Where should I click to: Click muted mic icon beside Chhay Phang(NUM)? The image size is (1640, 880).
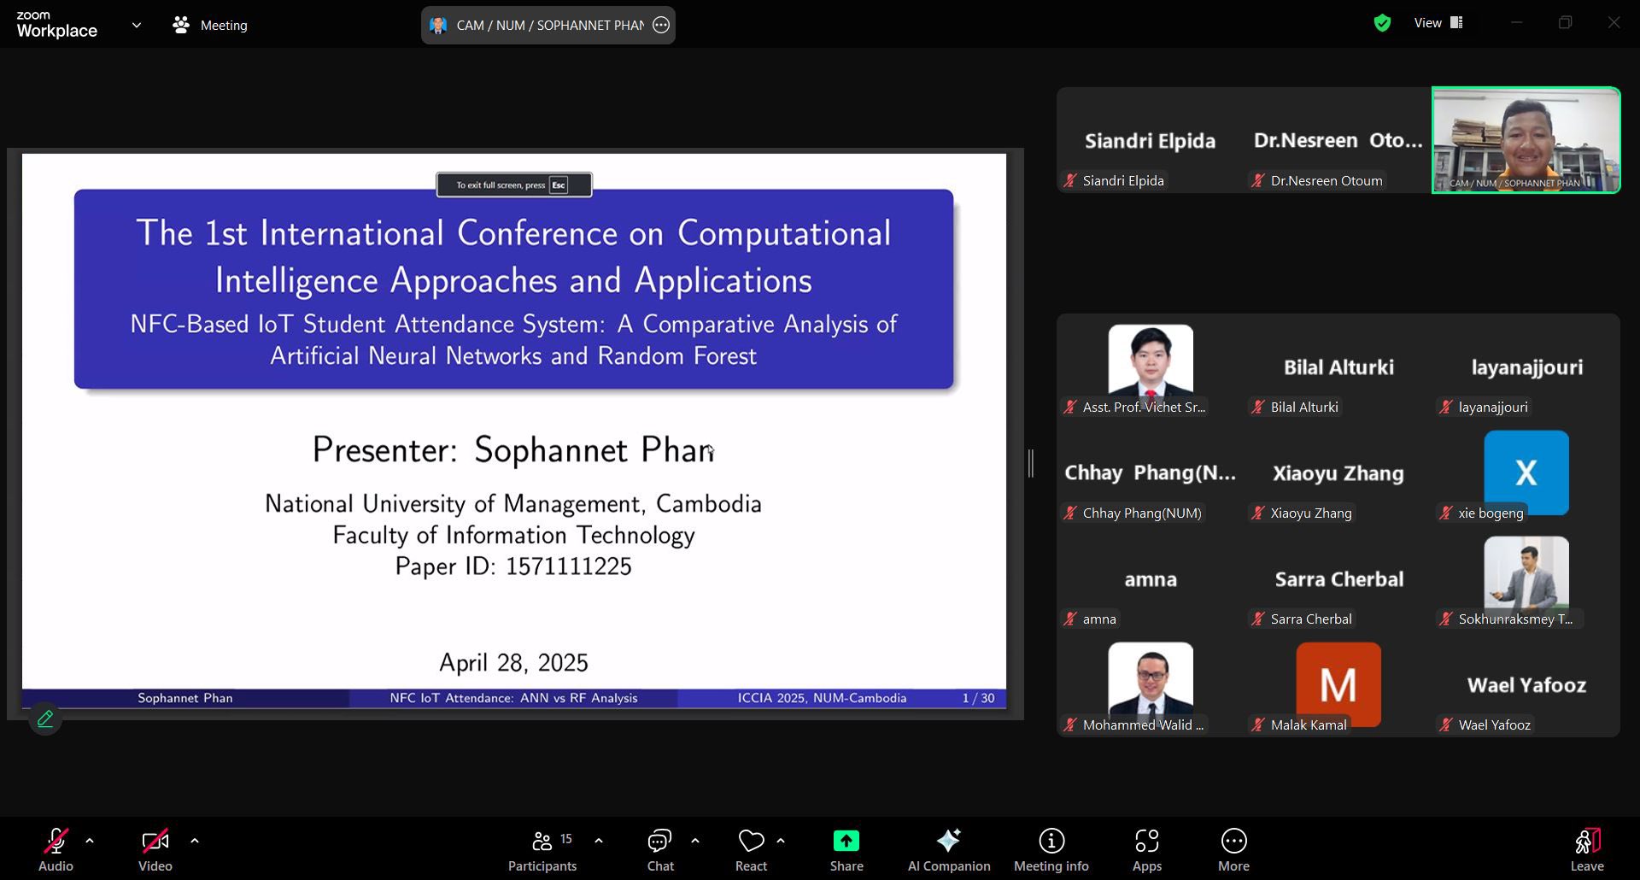coord(1070,513)
